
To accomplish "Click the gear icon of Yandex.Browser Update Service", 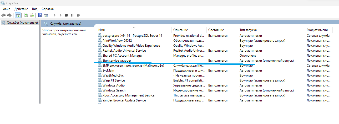I will [100, 100].
